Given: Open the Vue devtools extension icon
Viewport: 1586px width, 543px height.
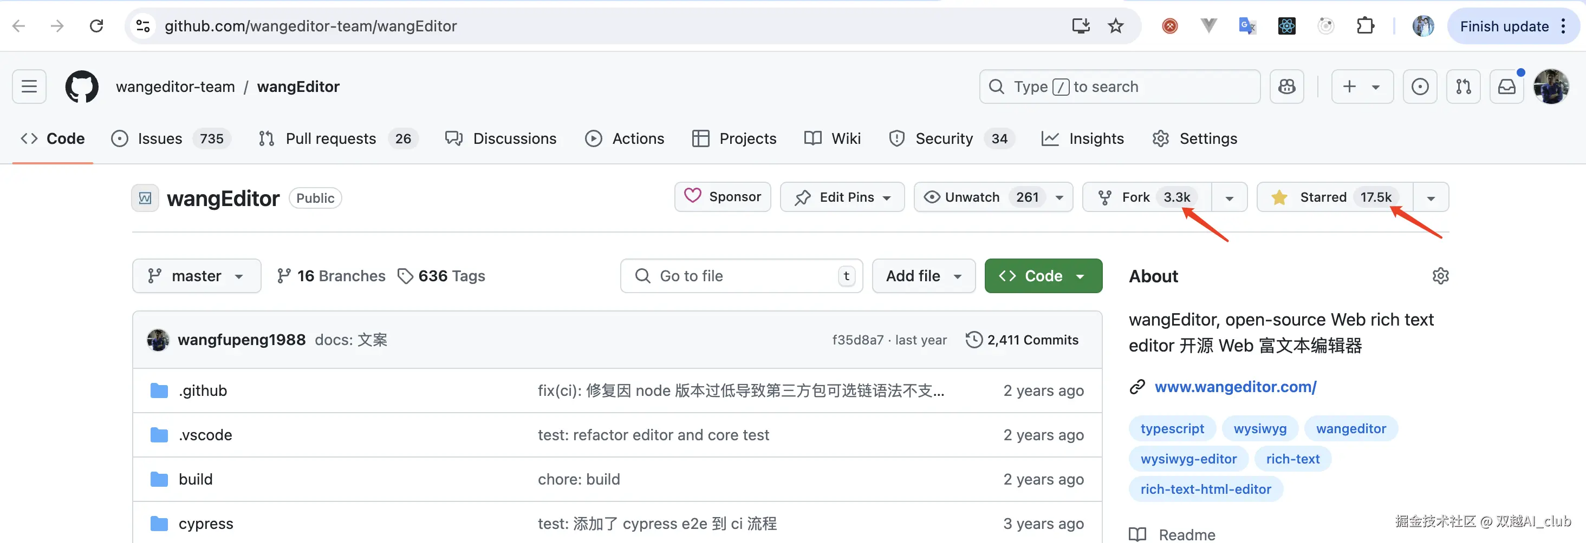Looking at the screenshot, I should click(x=1208, y=26).
